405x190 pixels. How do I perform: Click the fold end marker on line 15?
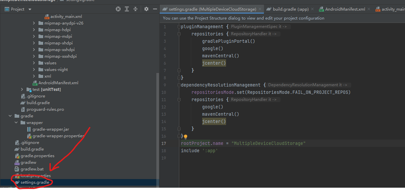[179, 129]
